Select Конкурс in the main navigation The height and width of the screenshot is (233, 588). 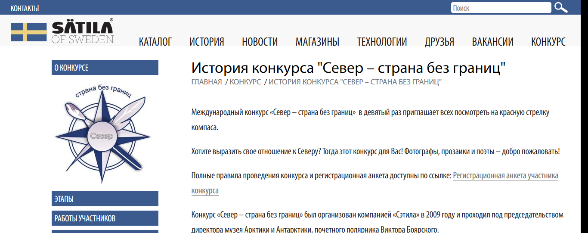(x=548, y=42)
